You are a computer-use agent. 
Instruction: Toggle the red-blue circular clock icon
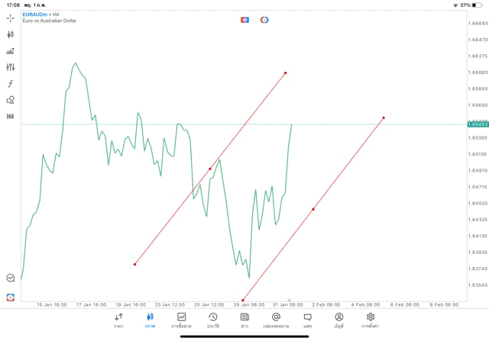tap(264, 19)
